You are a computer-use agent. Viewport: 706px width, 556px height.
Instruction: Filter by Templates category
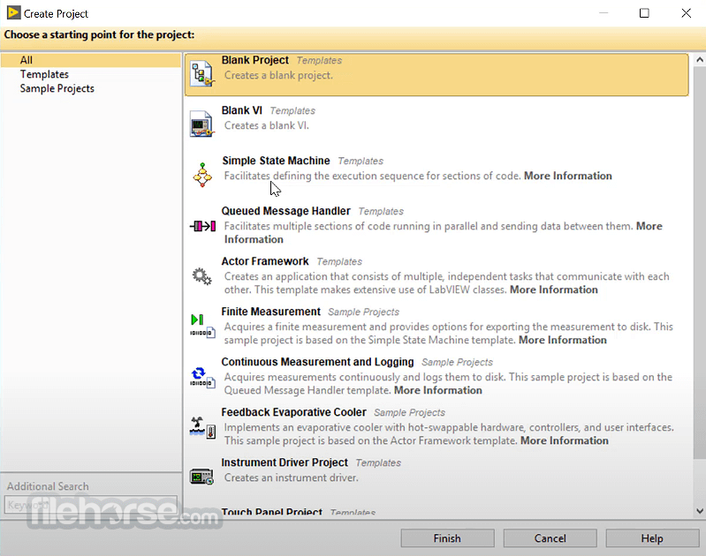click(44, 74)
